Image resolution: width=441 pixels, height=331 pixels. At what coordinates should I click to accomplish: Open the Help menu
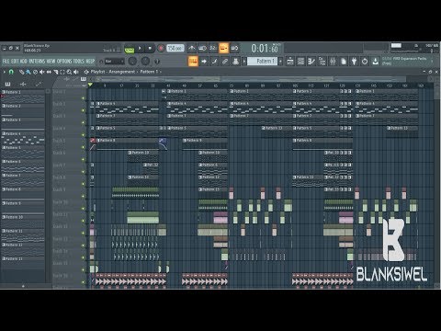90,62
